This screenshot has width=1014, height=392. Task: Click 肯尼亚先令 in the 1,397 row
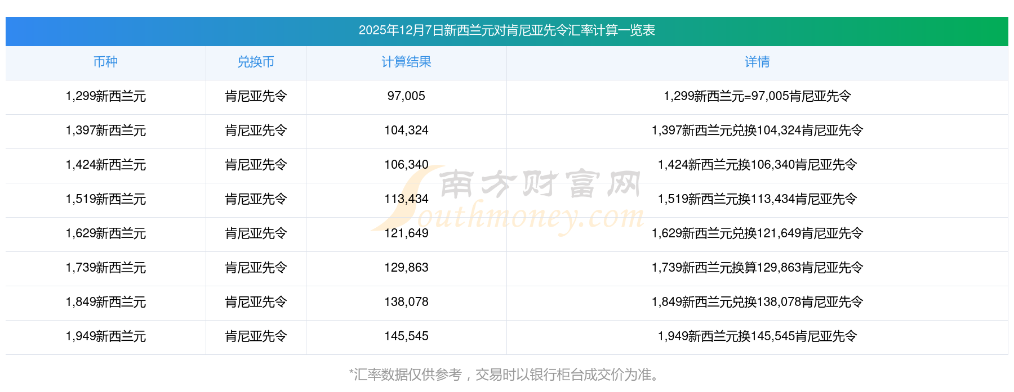coord(256,130)
